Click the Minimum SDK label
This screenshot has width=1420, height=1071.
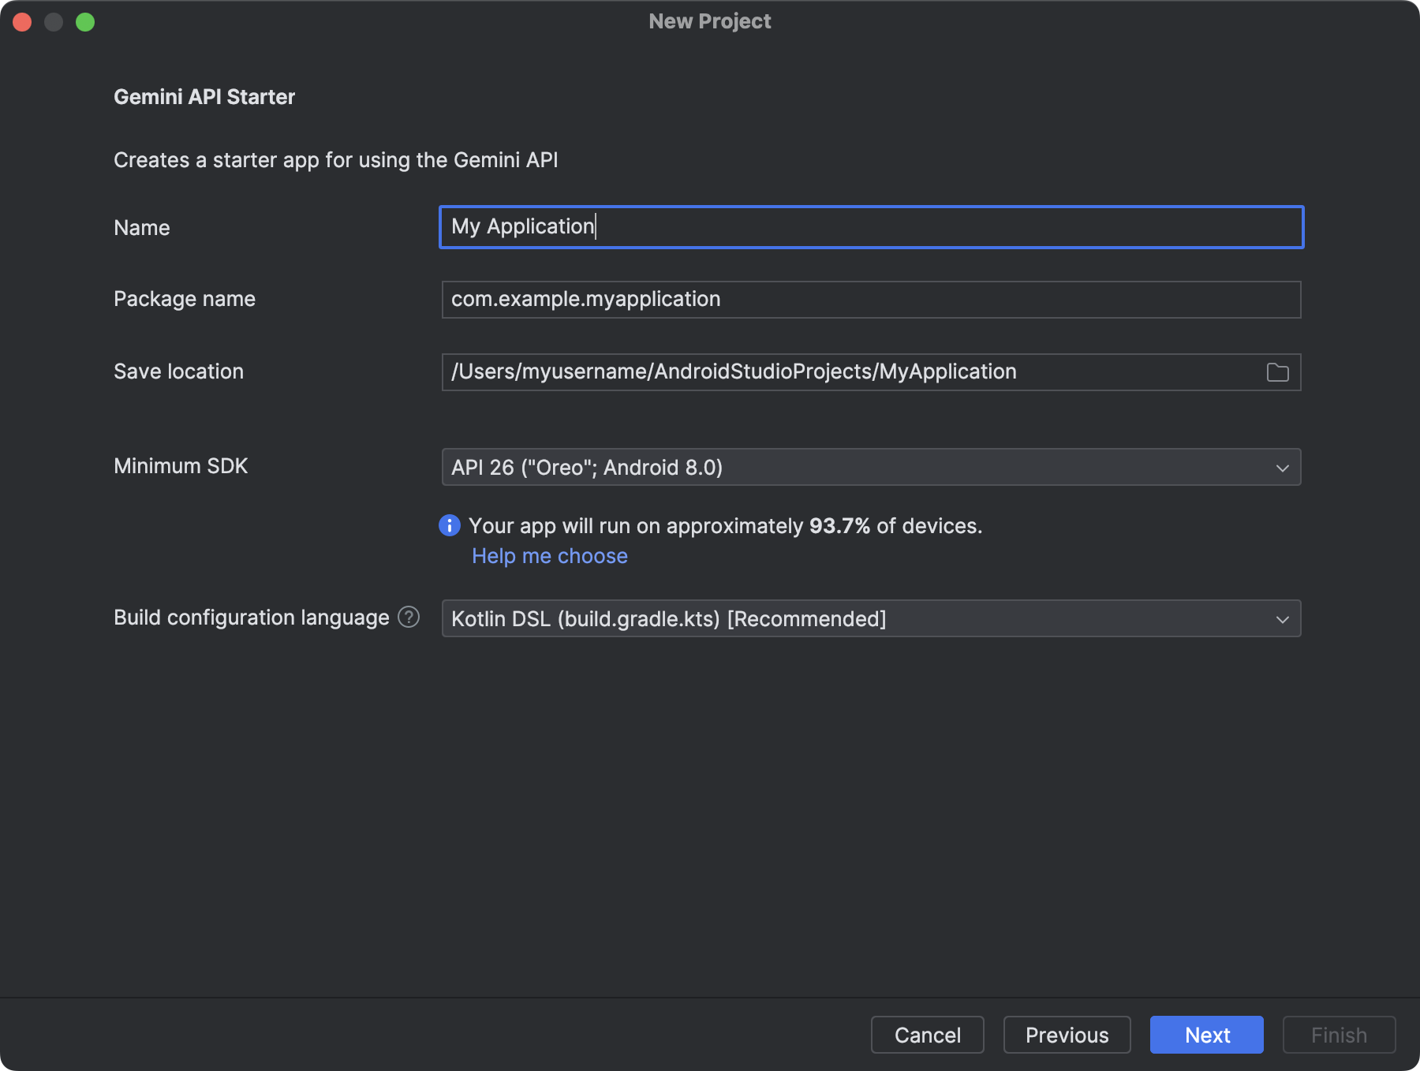[181, 466]
